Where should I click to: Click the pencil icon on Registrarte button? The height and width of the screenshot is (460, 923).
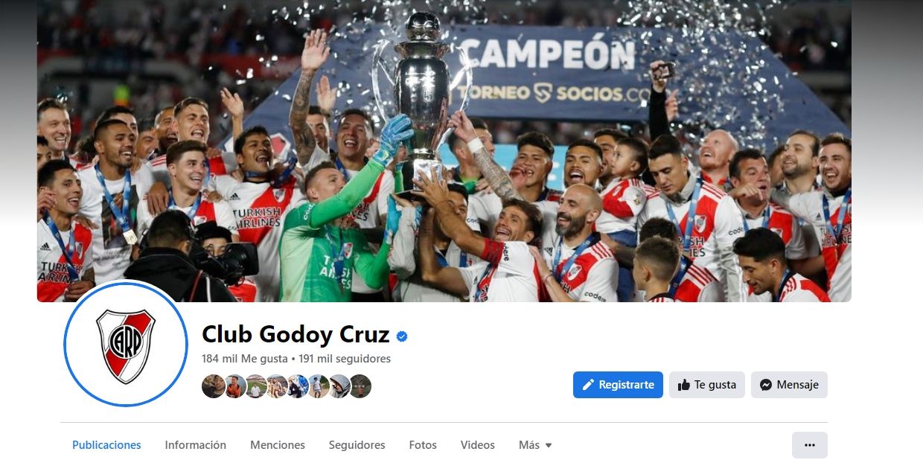click(x=588, y=385)
